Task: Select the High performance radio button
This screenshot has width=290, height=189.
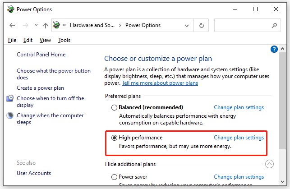Action: click(114, 138)
